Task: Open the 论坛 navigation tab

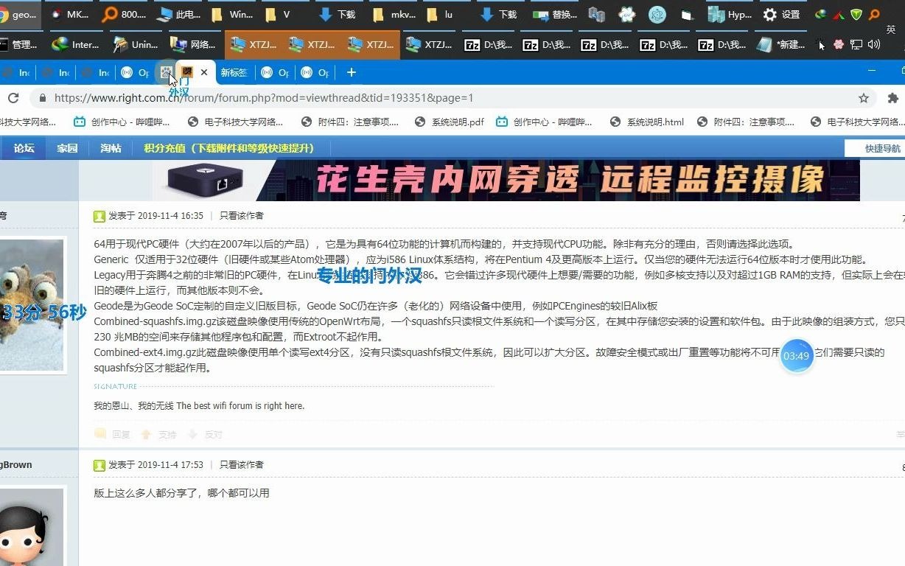Action: (24, 148)
